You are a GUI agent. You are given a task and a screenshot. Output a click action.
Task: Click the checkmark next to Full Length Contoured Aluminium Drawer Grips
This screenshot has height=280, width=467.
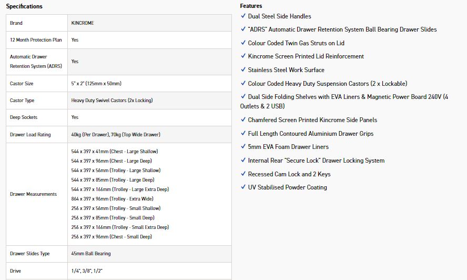pos(243,133)
